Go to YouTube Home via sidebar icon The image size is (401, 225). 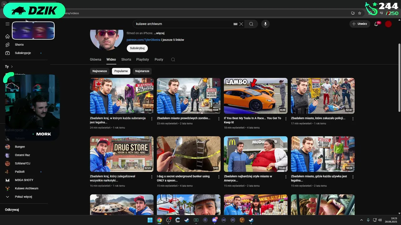pos(8,36)
